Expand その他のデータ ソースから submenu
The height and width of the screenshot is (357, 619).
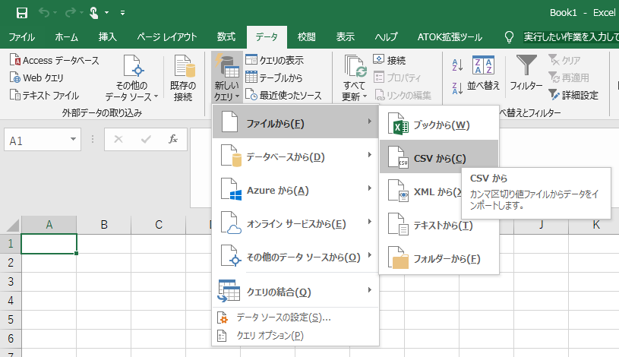click(x=295, y=256)
